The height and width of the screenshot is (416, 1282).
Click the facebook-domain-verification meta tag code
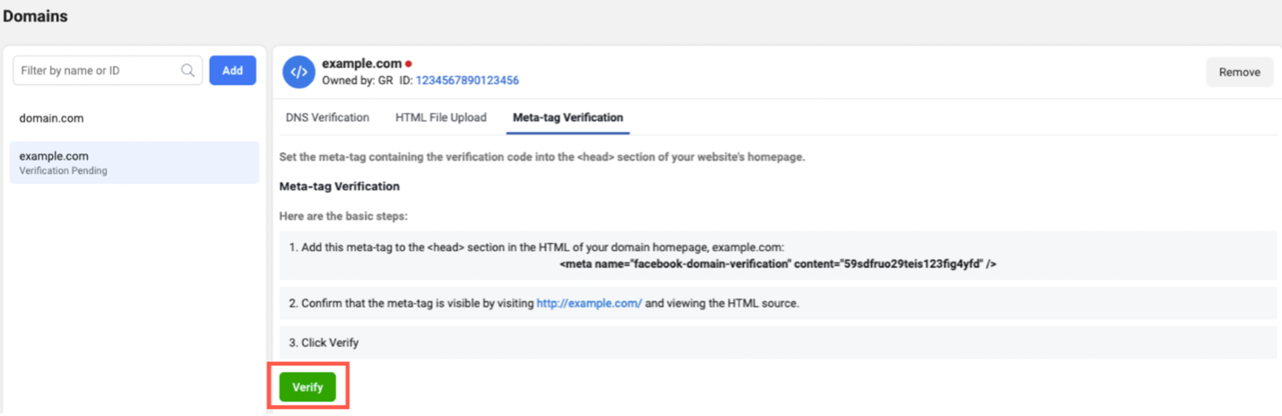click(777, 264)
